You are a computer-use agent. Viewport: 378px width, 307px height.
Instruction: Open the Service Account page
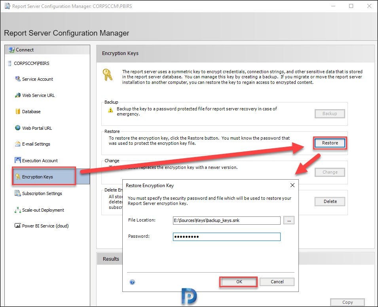point(37,79)
